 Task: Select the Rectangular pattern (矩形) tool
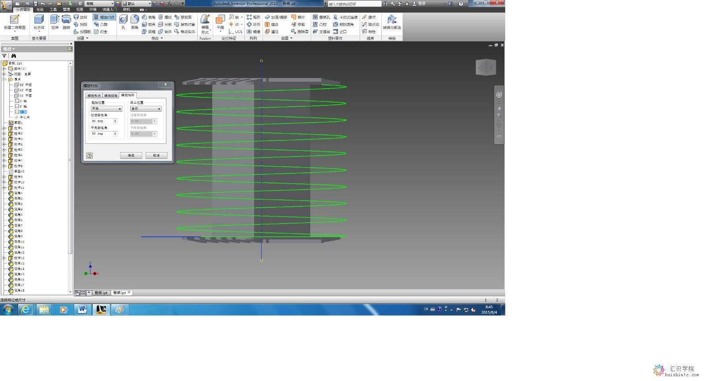(253, 17)
